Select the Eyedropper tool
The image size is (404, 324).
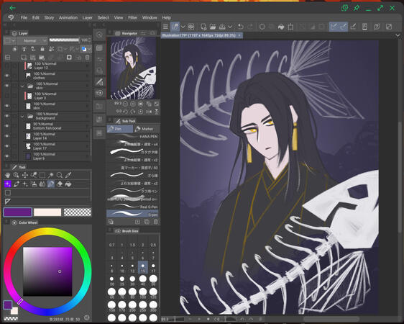coord(68,176)
